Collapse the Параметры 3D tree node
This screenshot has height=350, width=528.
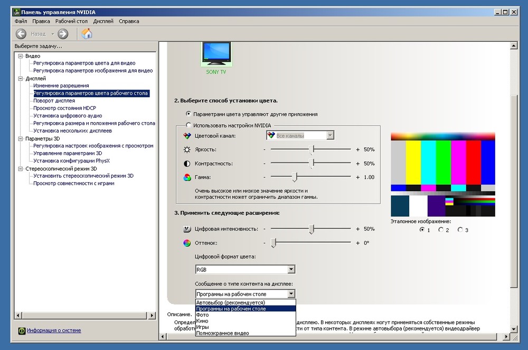21,139
